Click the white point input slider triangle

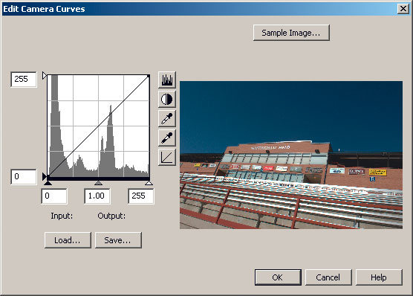[x=149, y=182]
